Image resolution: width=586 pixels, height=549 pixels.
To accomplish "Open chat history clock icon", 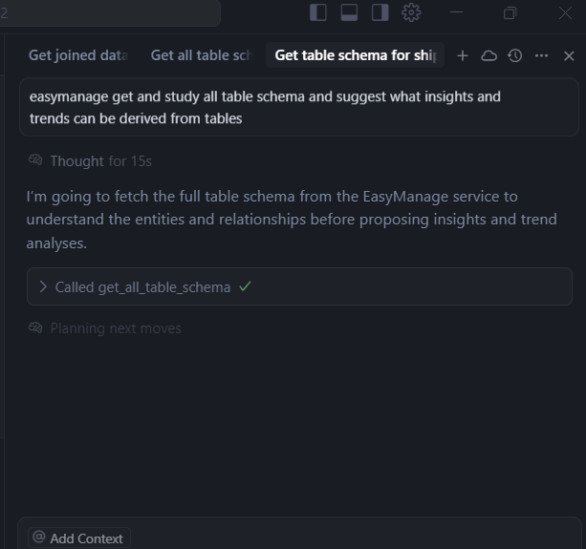I will tap(515, 55).
